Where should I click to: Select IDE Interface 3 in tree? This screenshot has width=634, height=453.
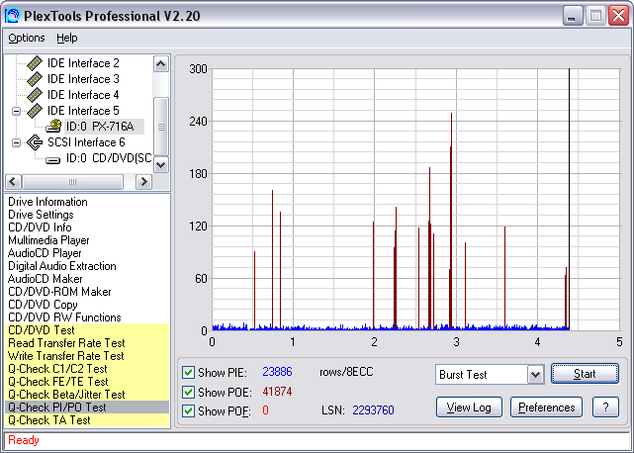click(x=83, y=79)
